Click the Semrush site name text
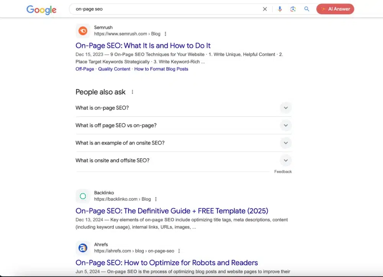Screen dimensions: 383x277 click(103, 27)
